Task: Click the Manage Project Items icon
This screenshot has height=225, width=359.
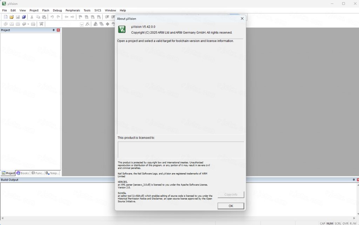Action: (95, 24)
